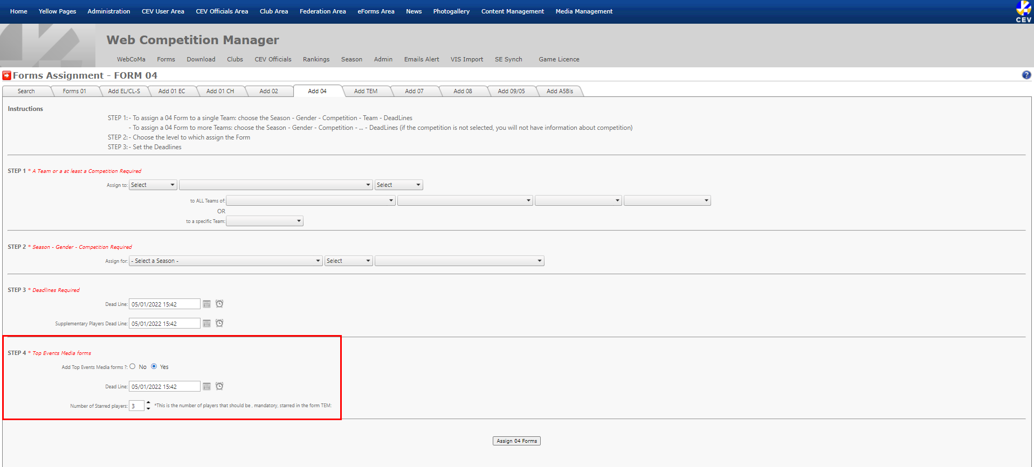This screenshot has width=1034, height=467.
Task: Click the Number of Starred players field
Action: click(x=136, y=406)
